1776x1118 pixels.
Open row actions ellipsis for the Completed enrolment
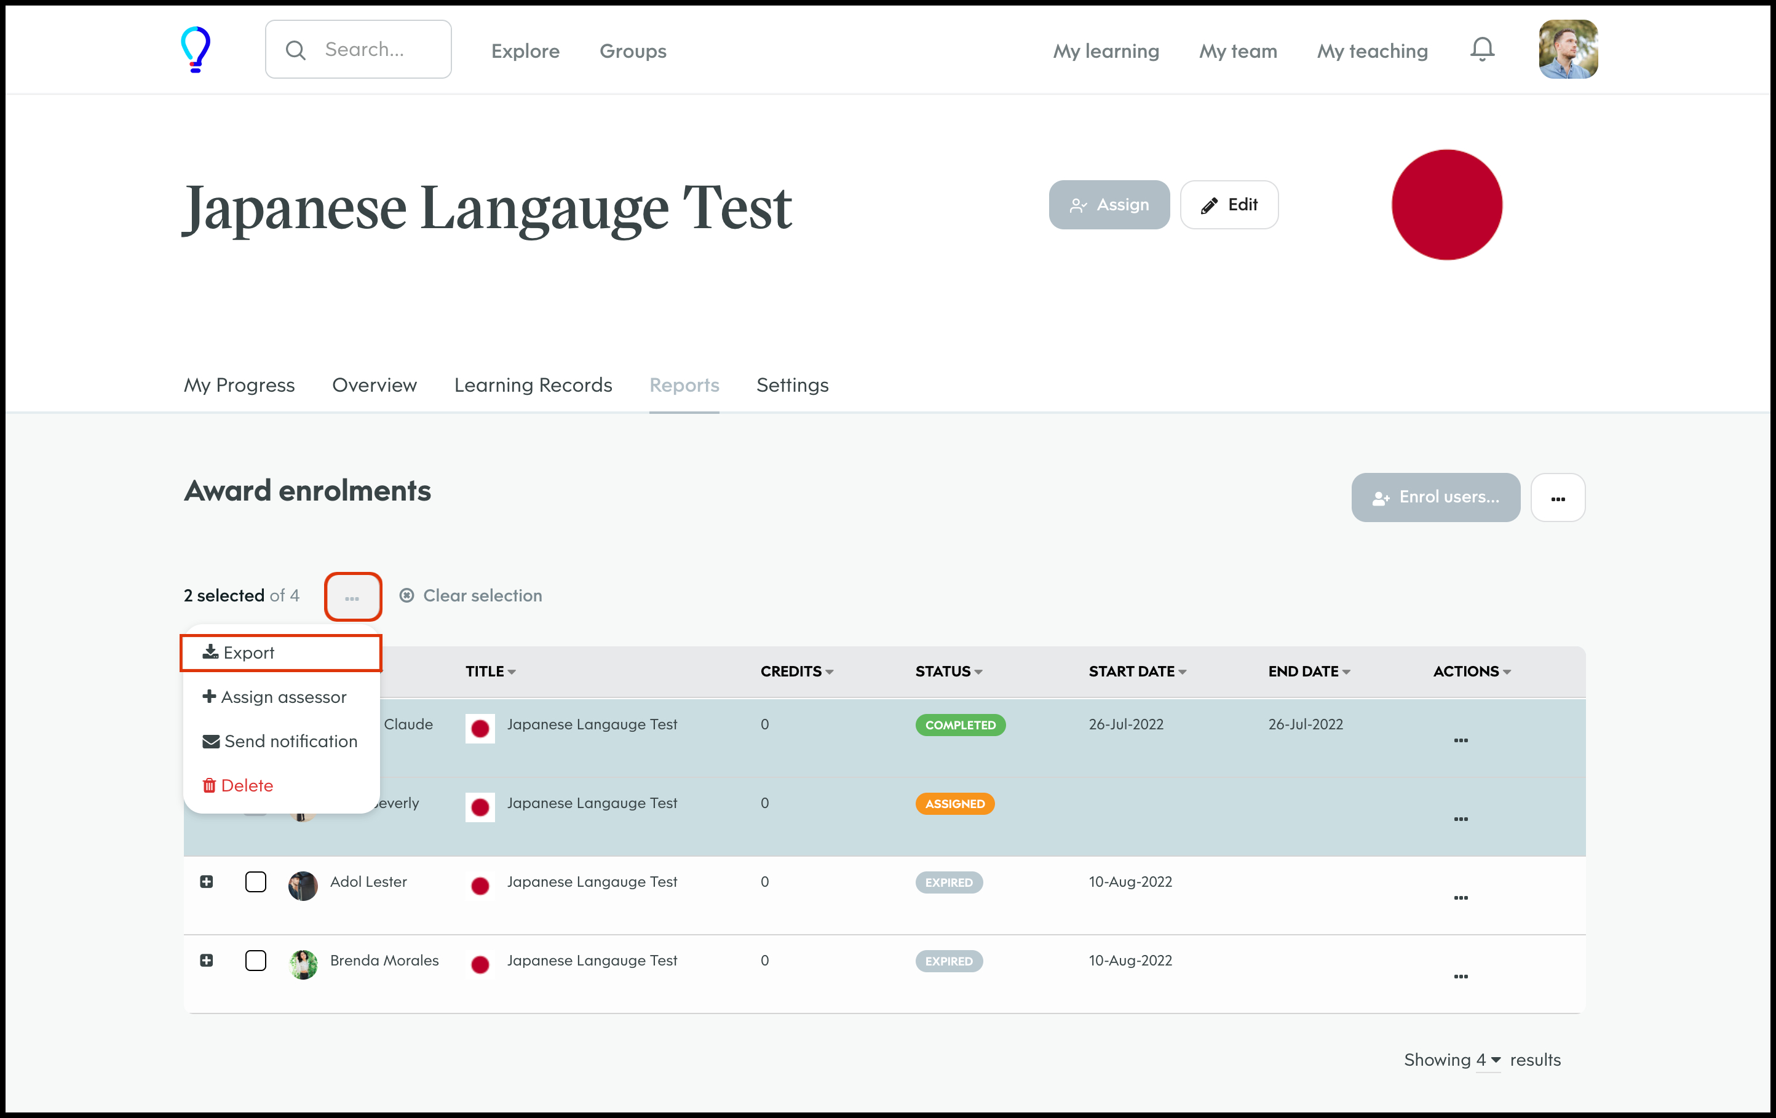[1461, 740]
